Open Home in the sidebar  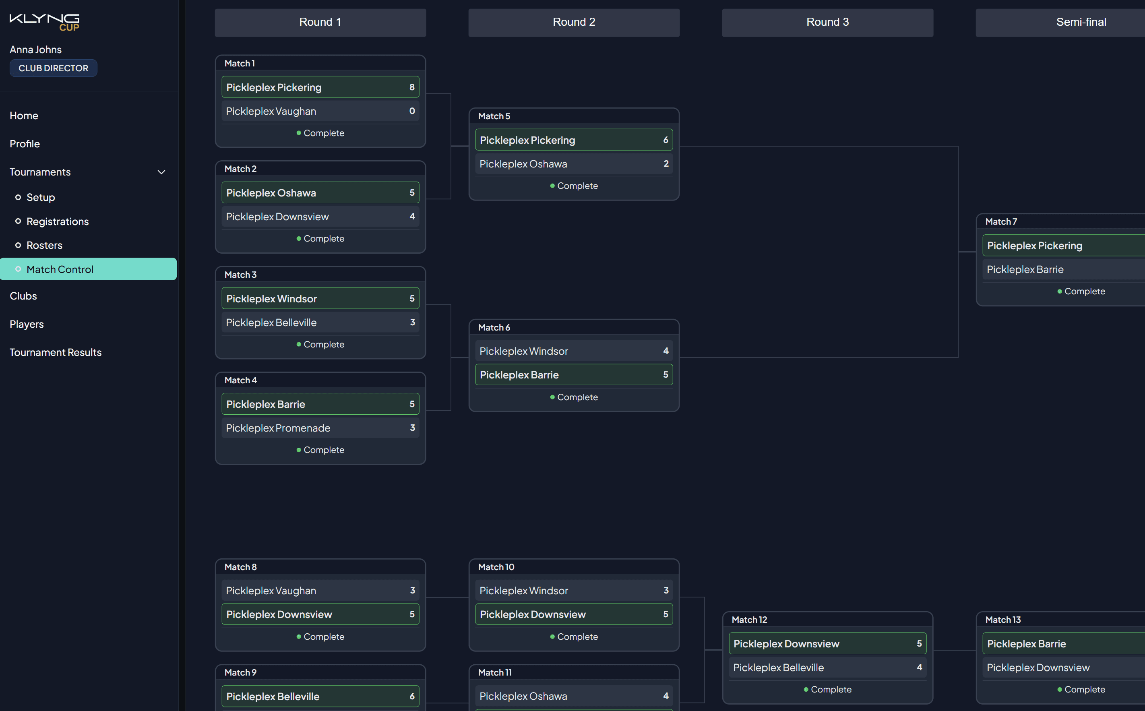pyautogui.click(x=23, y=115)
